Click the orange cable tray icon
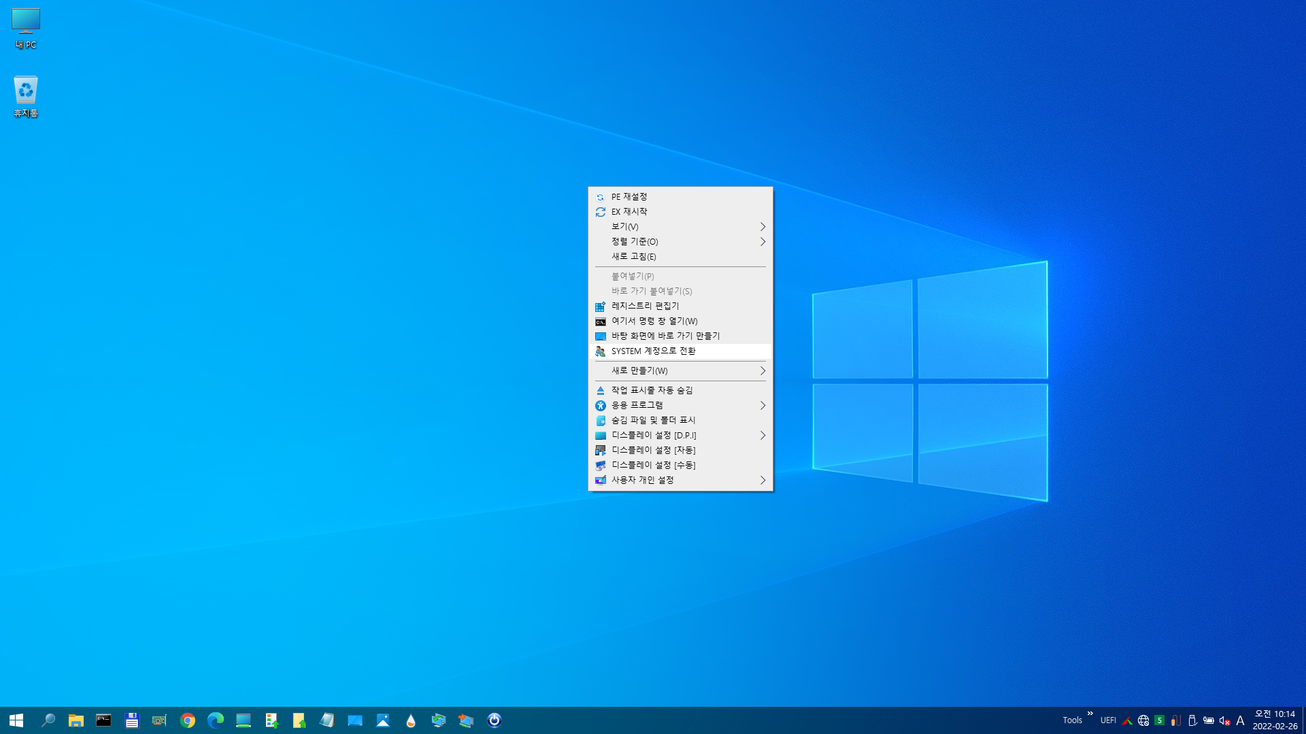The height and width of the screenshot is (734, 1306). [1176, 720]
